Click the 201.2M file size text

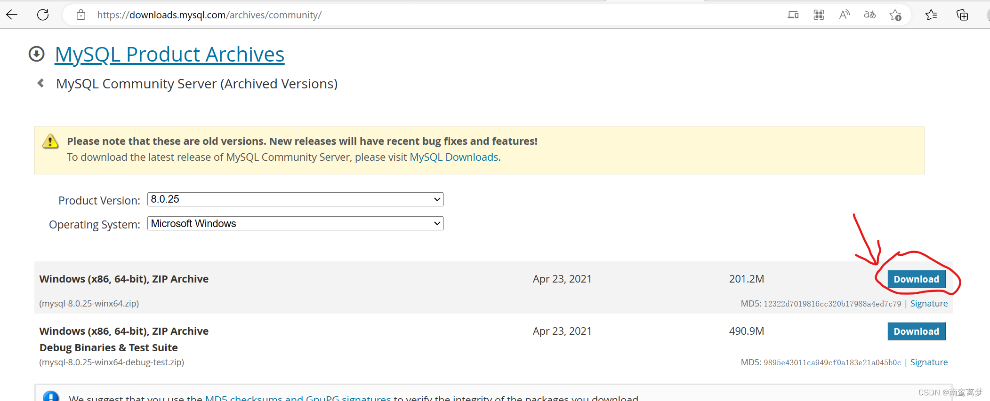[747, 279]
